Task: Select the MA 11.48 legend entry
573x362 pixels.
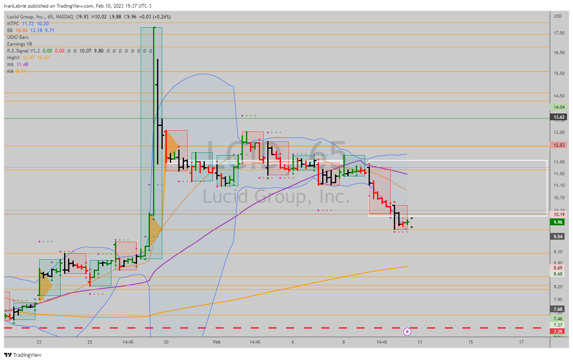Action: click(18, 65)
